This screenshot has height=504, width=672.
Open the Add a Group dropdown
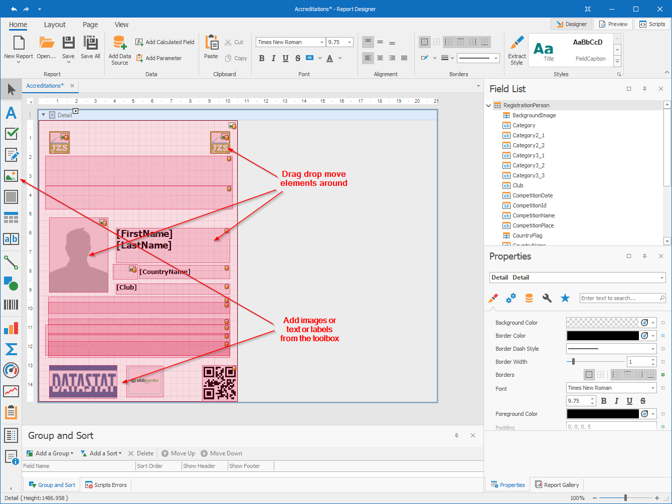50,453
